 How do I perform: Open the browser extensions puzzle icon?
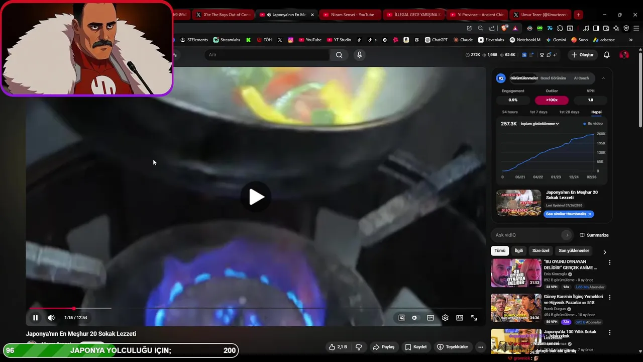click(560, 28)
